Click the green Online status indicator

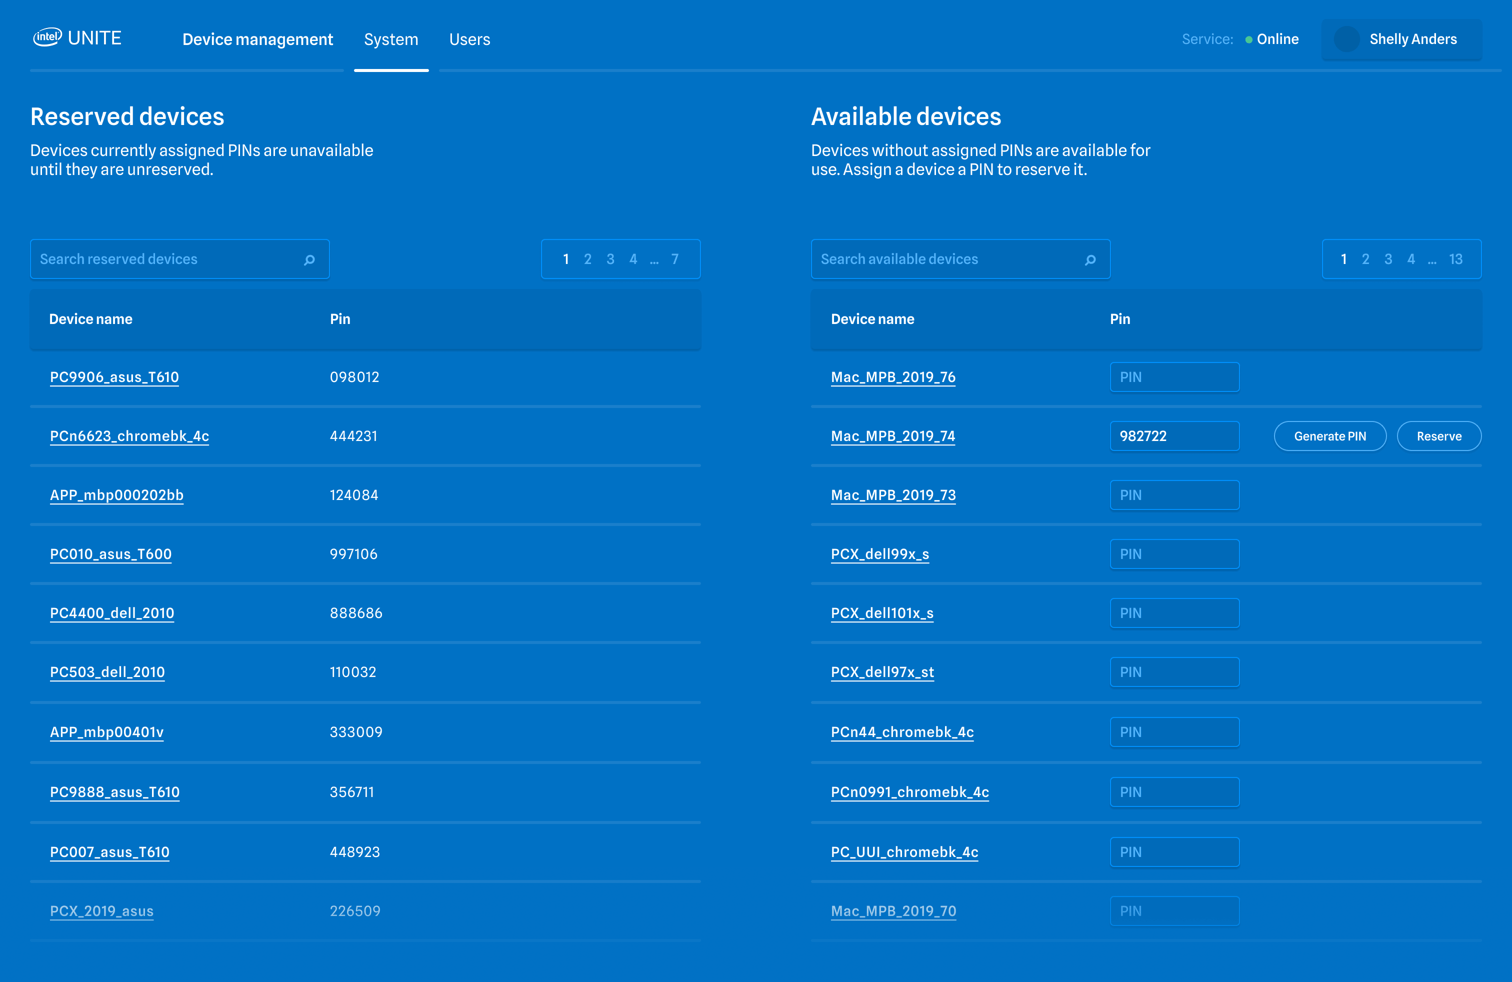point(1249,39)
